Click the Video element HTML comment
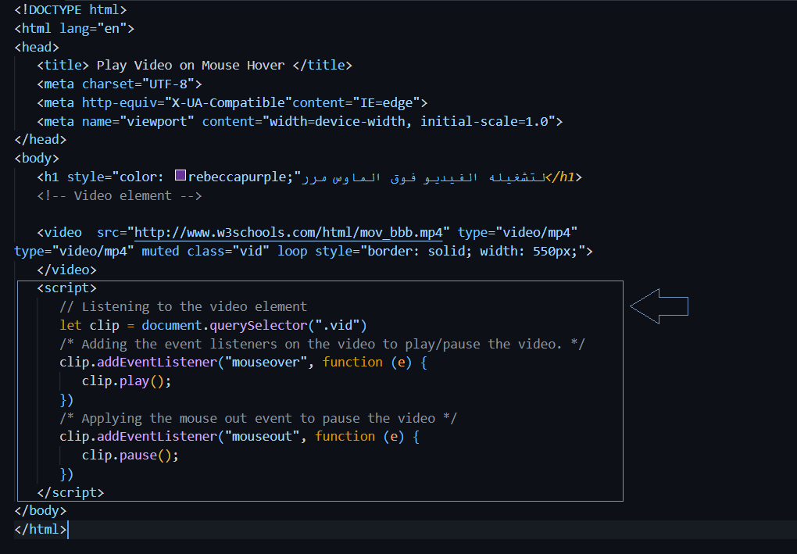Screen dimensions: 797x554 coord(119,196)
